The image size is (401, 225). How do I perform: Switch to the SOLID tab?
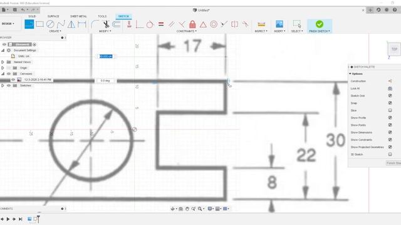pos(32,16)
